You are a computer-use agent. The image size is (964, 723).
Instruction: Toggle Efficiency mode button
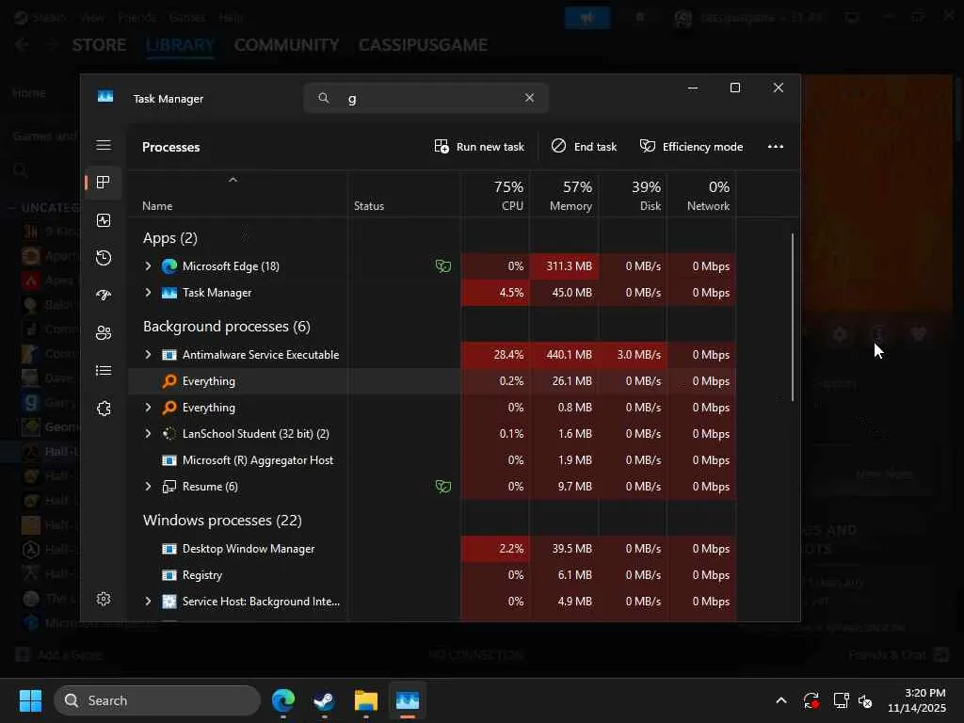click(691, 146)
